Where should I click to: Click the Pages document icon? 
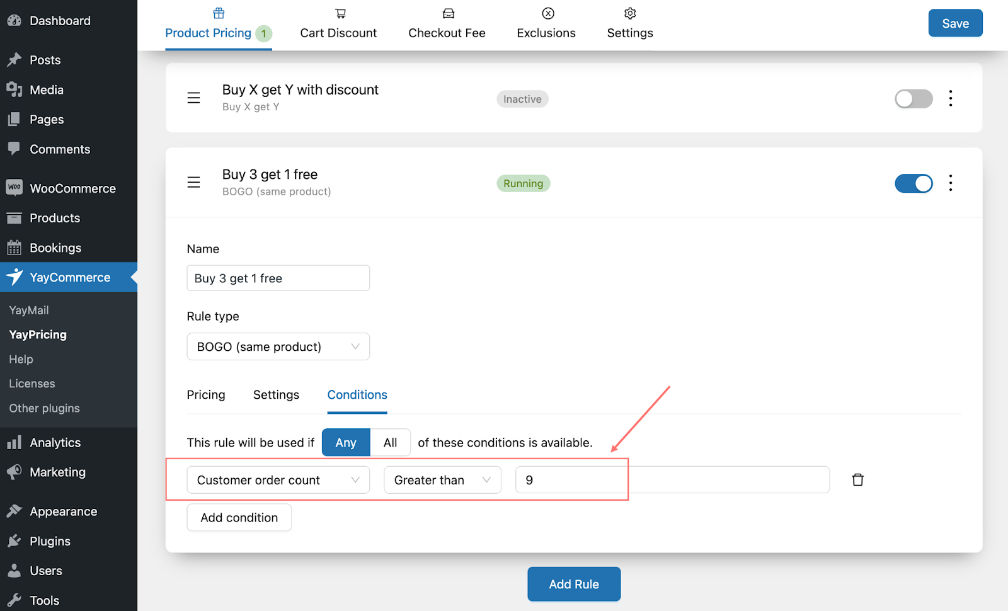[14, 119]
